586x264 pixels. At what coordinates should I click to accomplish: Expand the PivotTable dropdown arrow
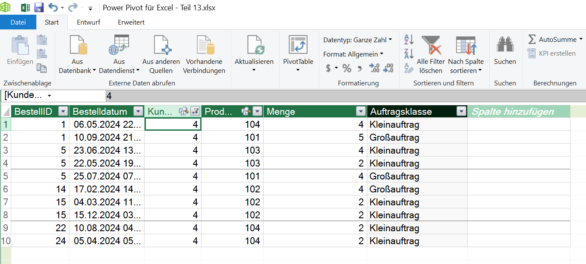pos(298,70)
